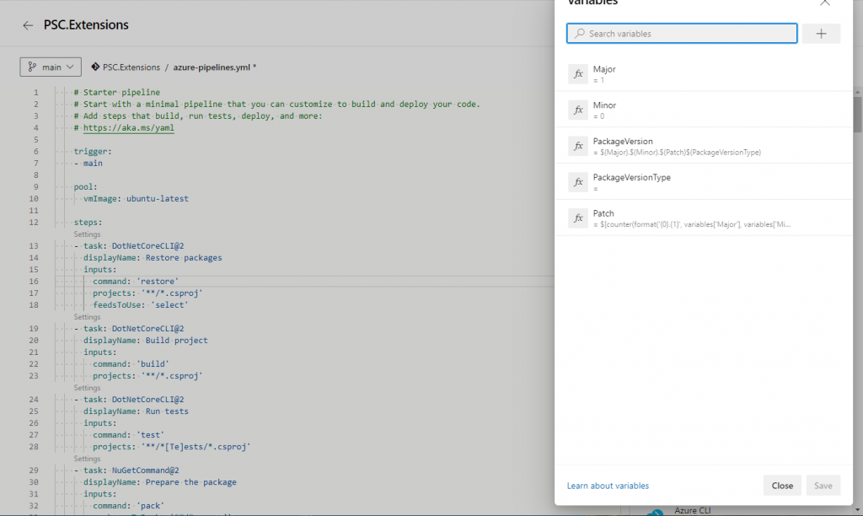Select the fx icon beside Major variable

pos(578,74)
